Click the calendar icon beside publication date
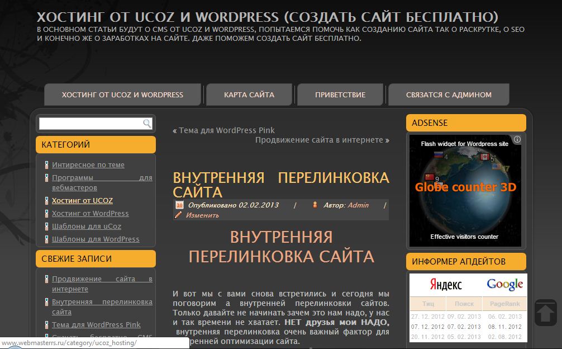 179,205
